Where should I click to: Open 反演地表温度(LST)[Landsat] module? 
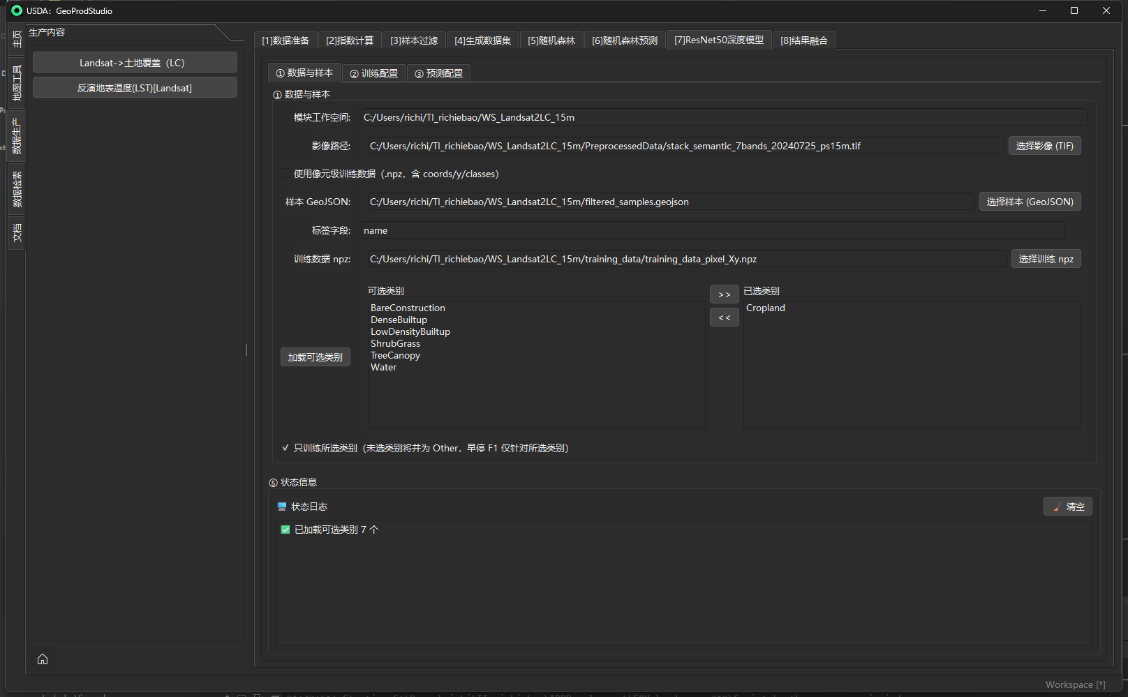pyautogui.click(x=135, y=88)
